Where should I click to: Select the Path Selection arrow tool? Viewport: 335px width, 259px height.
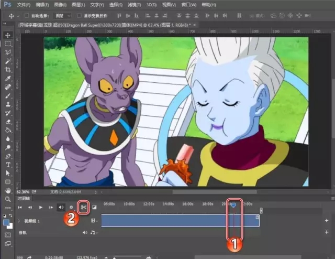coord(8,173)
